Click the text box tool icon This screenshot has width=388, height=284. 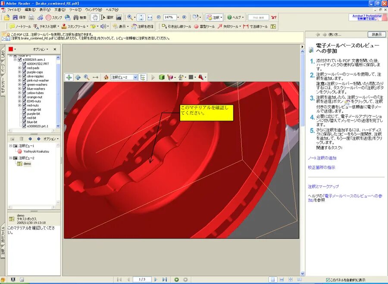click(273, 26)
